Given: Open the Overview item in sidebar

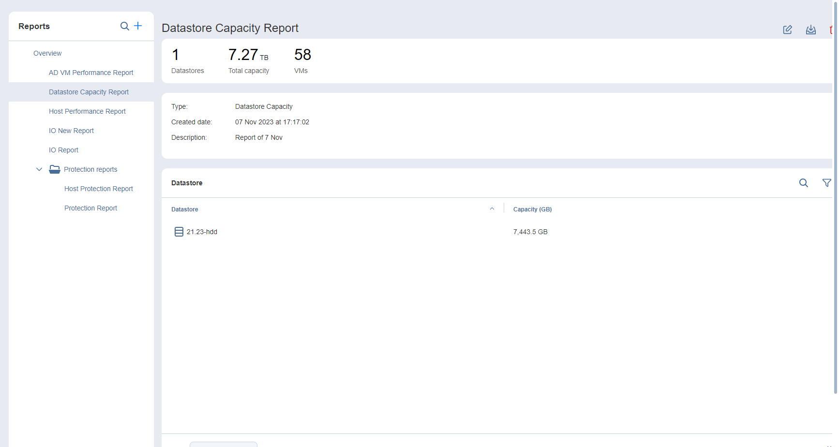Looking at the screenshot, I should point(47,53).
